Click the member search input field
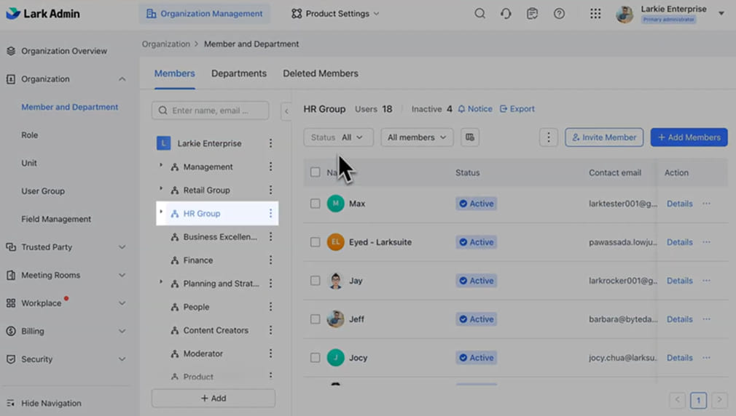The width and height of the screenshot is (736, 416). [211, 111]
